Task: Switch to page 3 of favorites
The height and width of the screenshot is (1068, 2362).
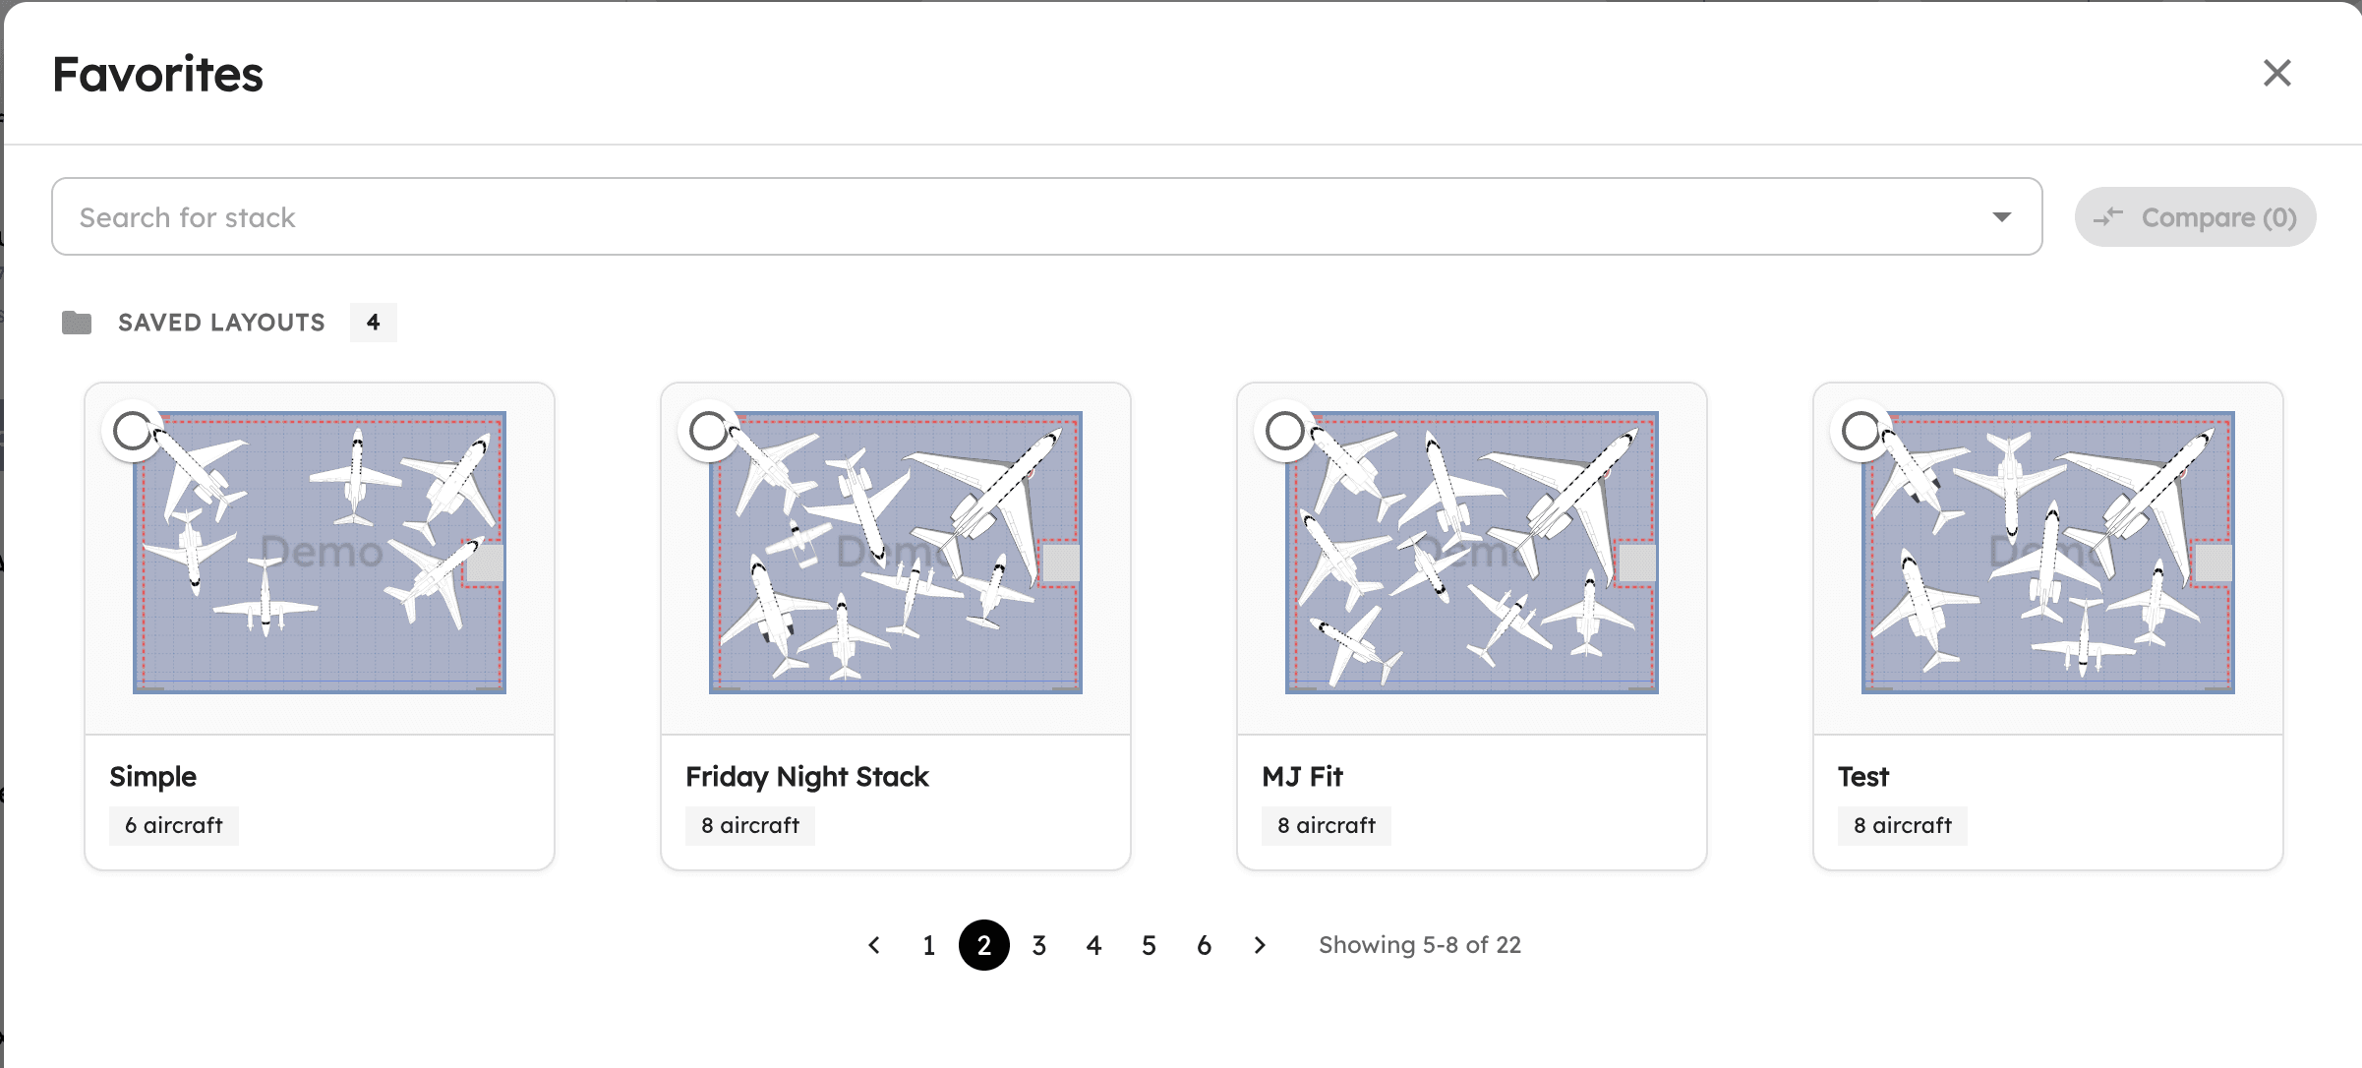Action: click(1038, 944)
